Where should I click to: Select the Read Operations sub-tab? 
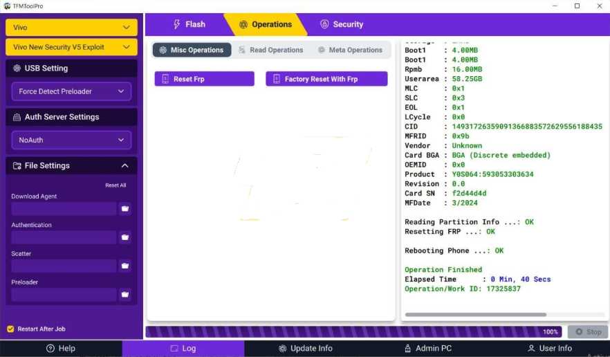click(270, 51)
